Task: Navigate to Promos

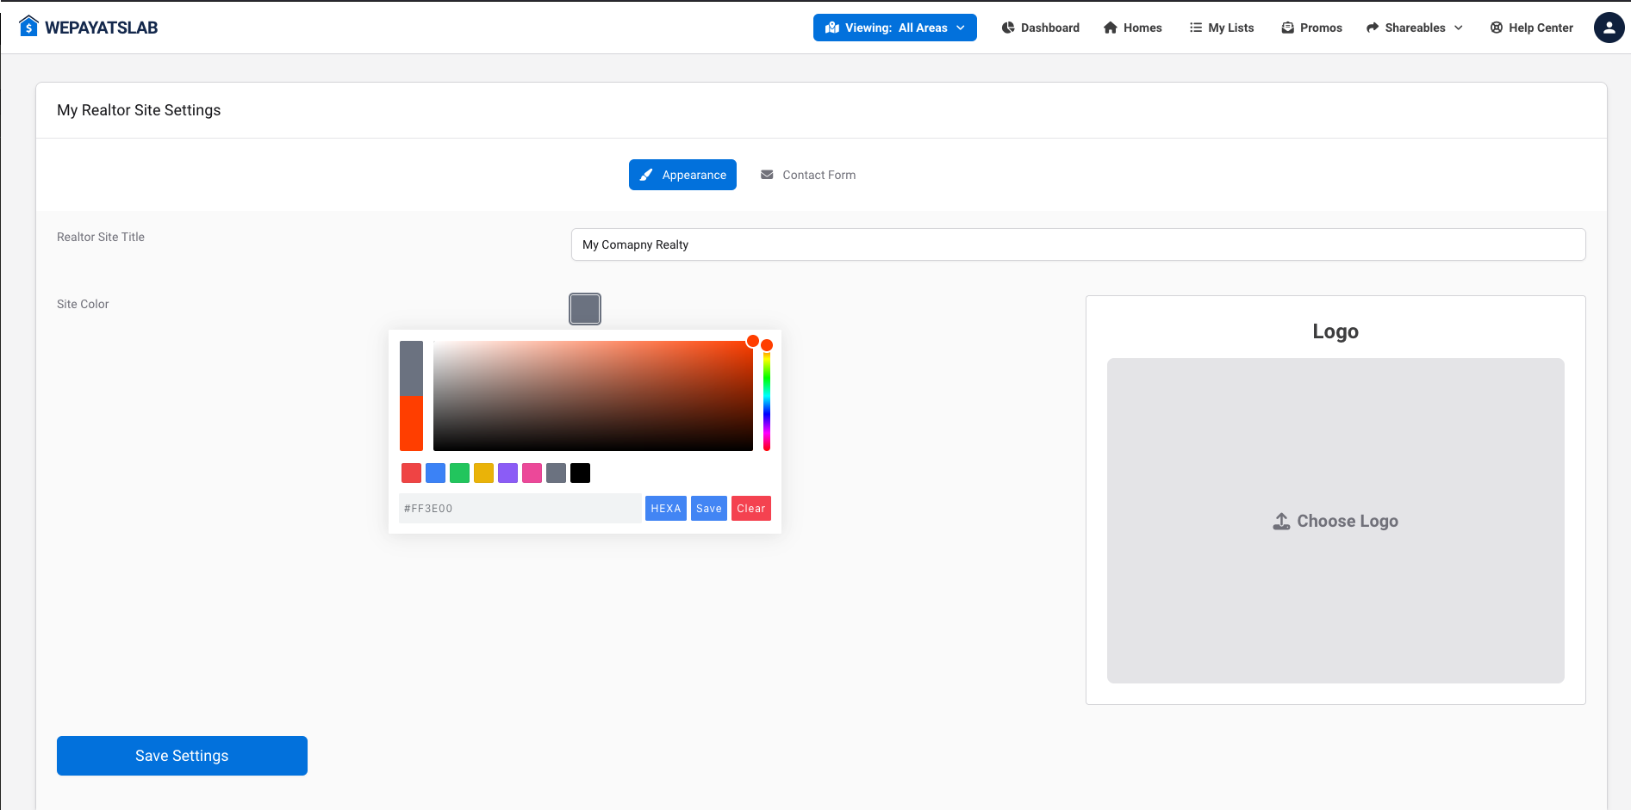Action: (x=1312, y=28)
